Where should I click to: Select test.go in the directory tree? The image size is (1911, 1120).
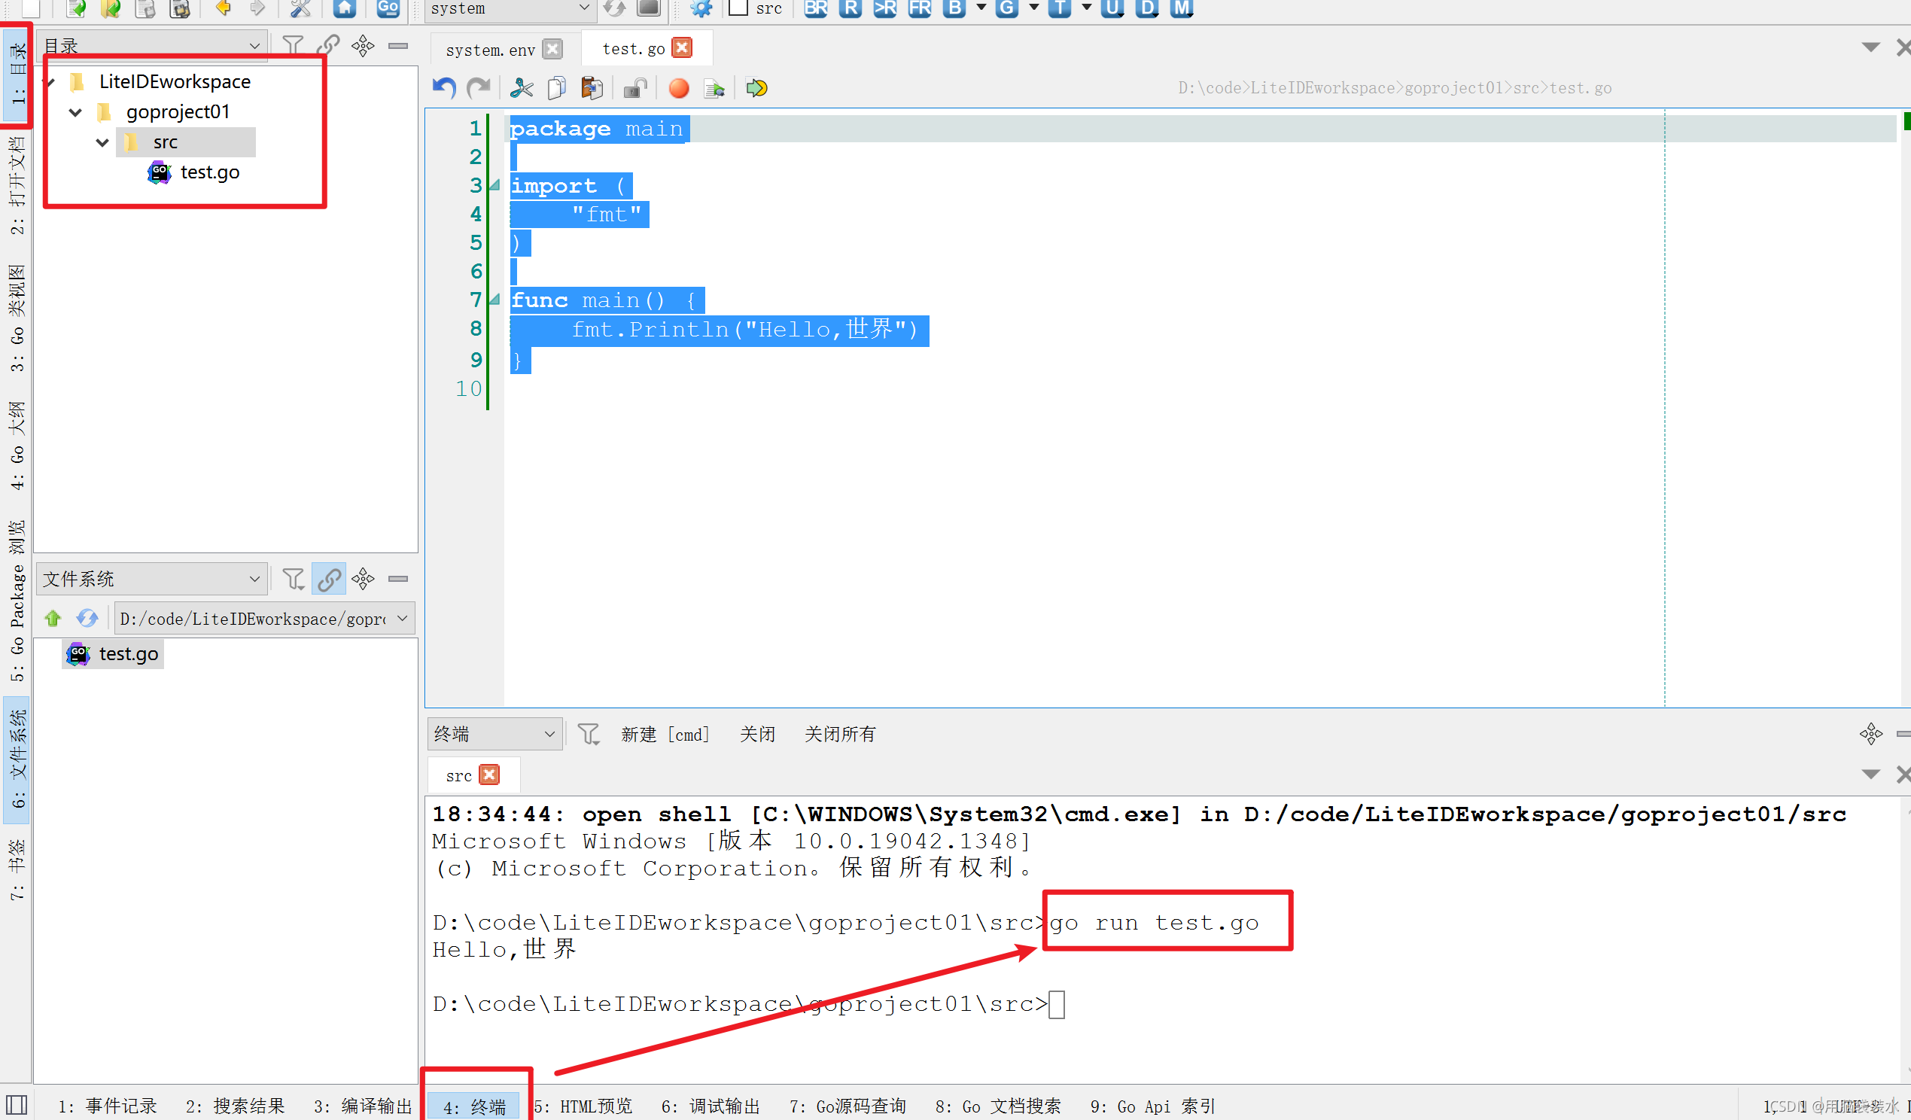coord(209,172)
